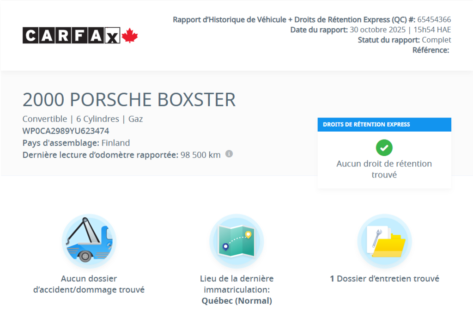Toggle the Droits de Rétention Express panel

tap(384, 153)
